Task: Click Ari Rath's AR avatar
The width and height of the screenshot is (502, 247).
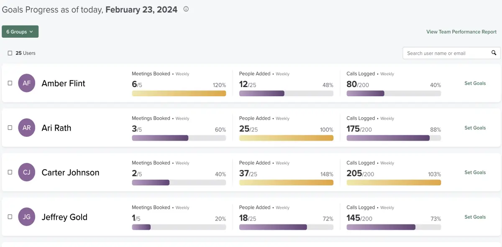Action: (27, 128)
